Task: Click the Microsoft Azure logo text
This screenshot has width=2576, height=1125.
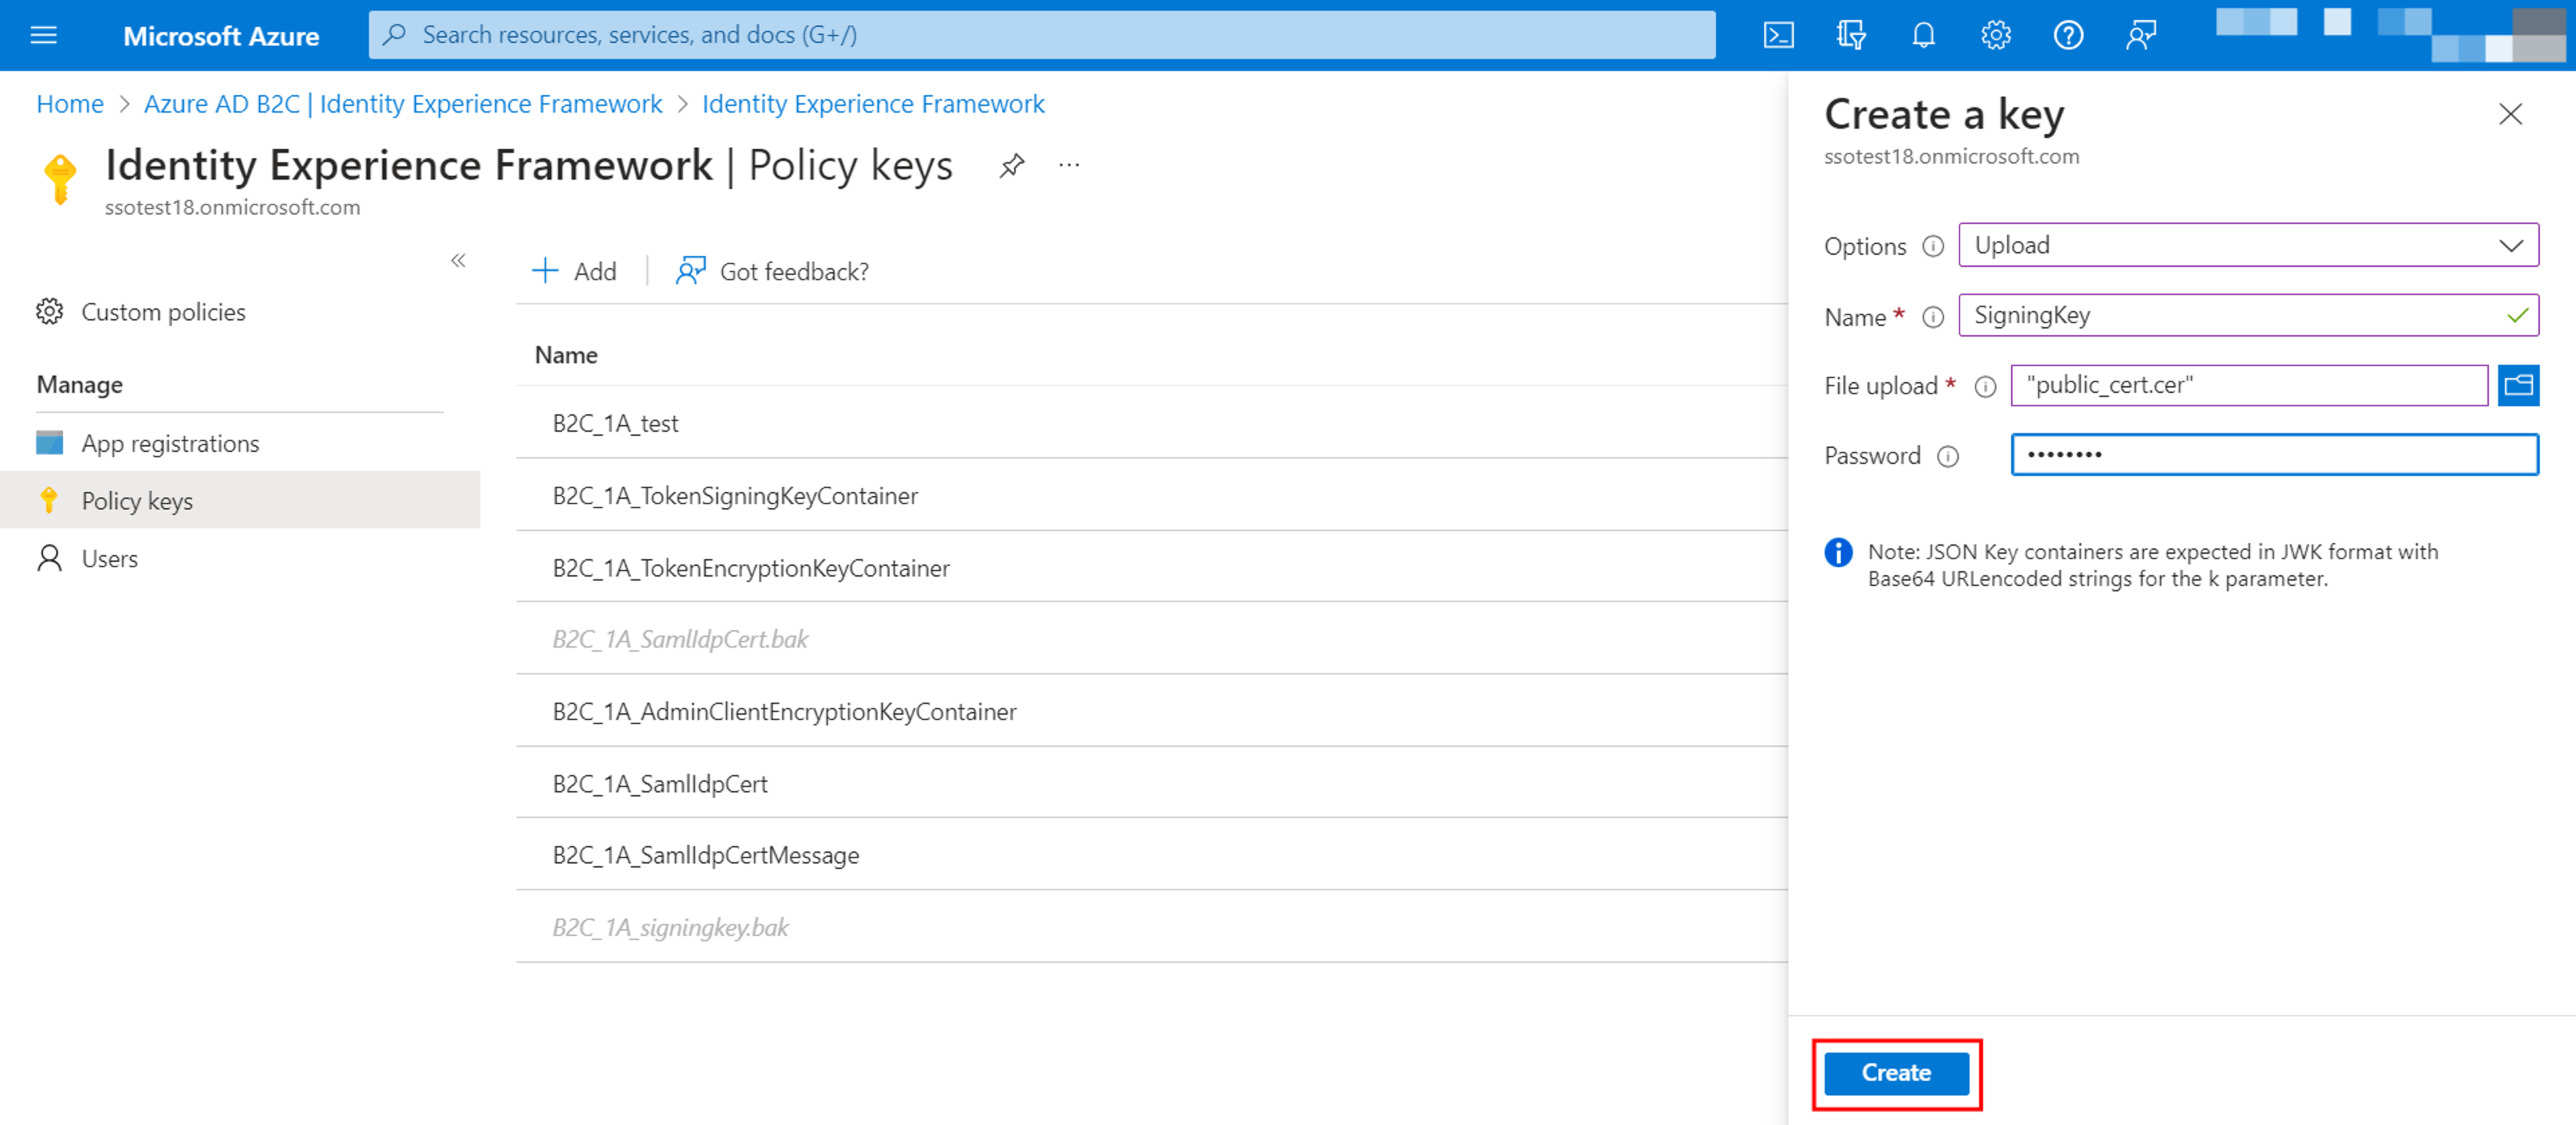Action: [221, 36]
